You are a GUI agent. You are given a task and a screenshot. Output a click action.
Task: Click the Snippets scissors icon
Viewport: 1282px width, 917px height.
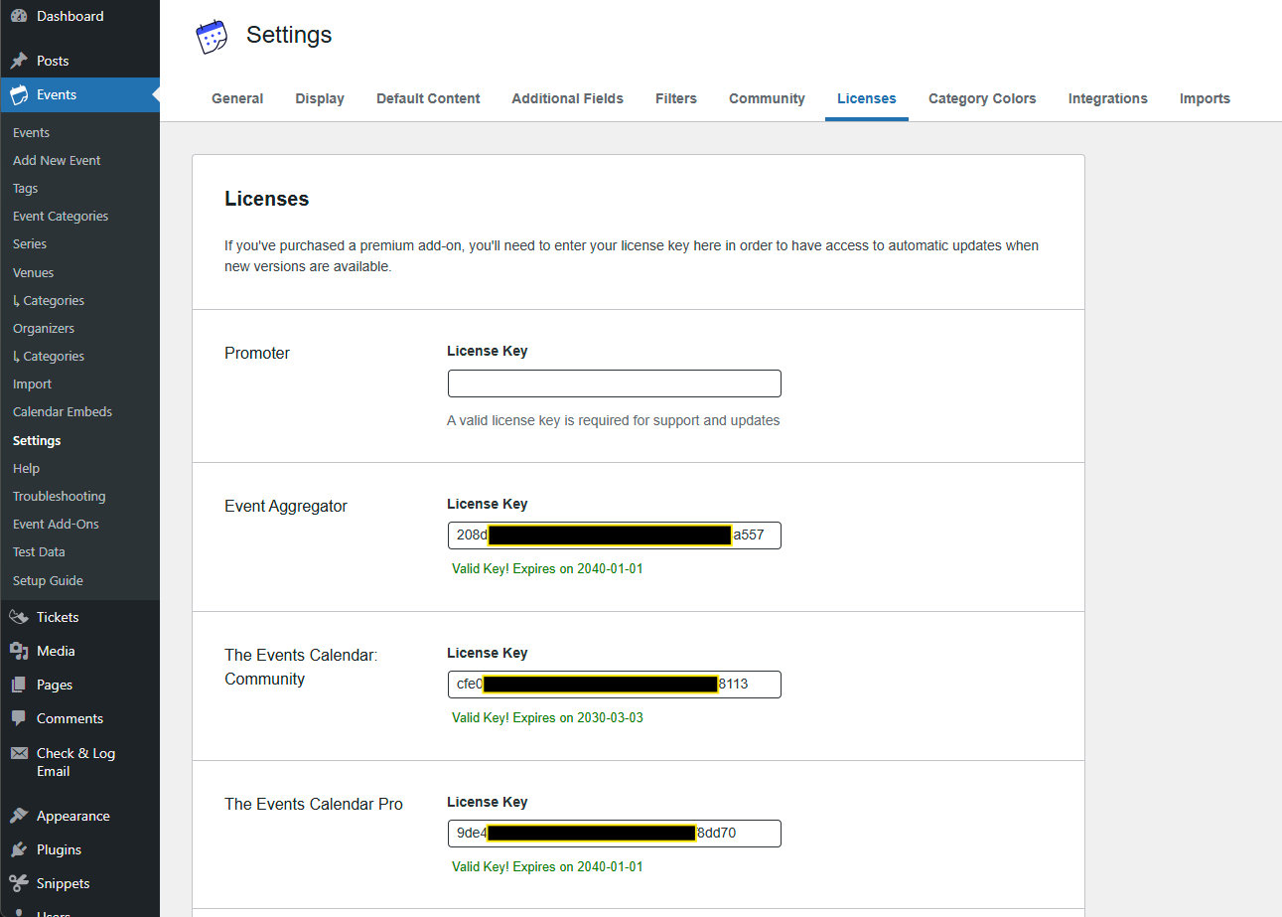pos(19,883)
